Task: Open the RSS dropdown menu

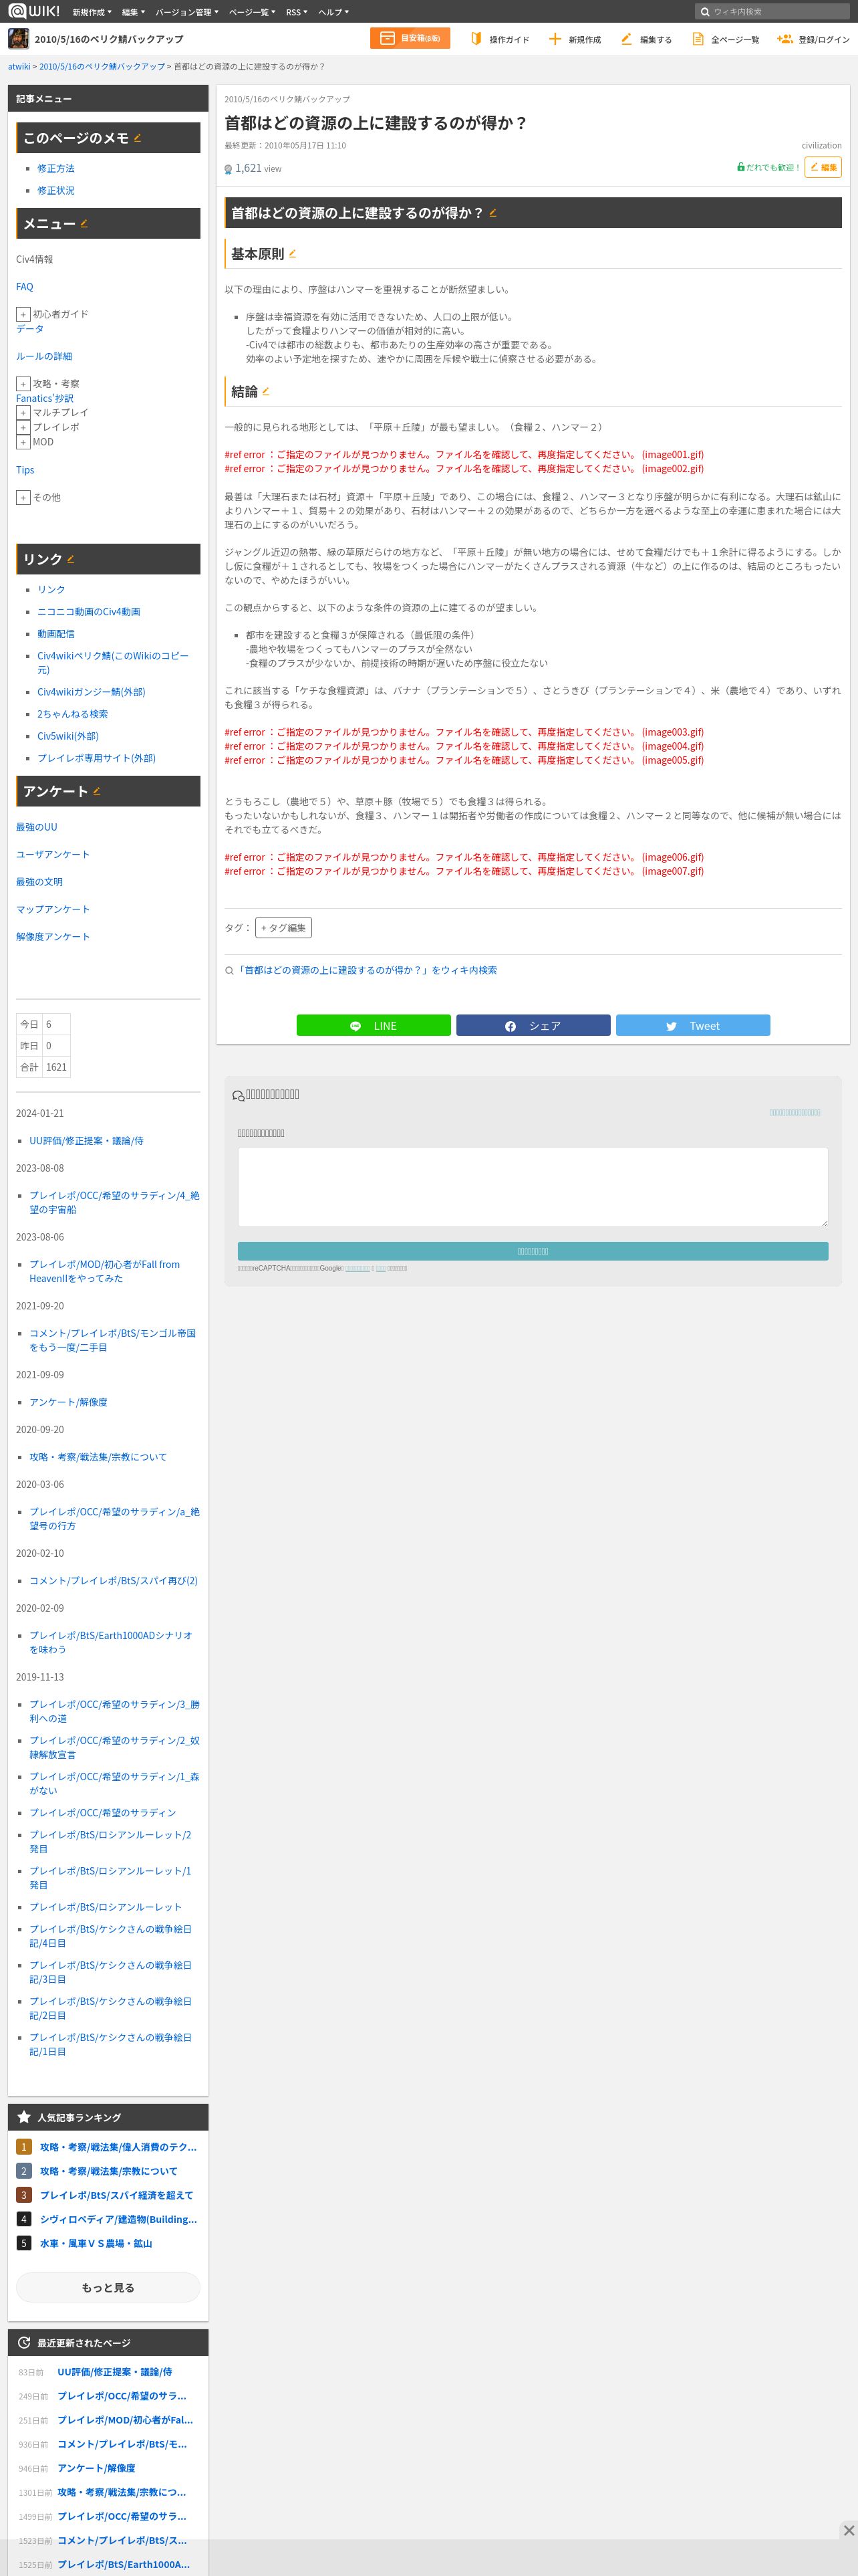Action: point(297,12)
